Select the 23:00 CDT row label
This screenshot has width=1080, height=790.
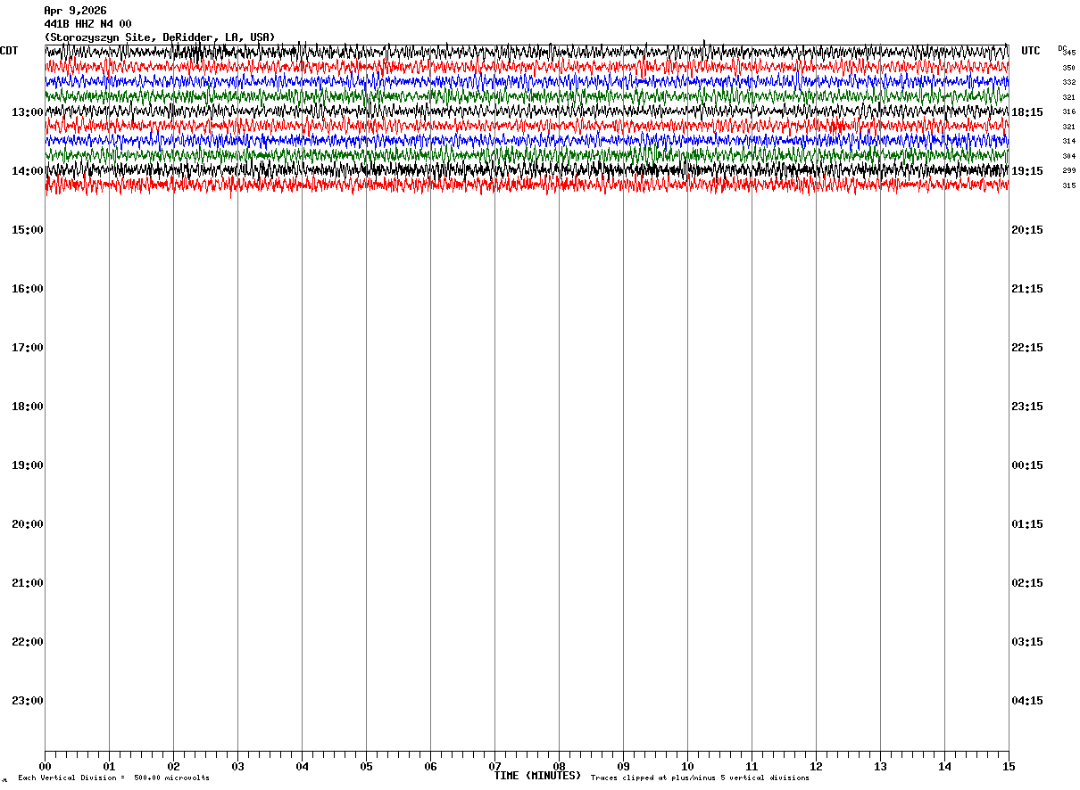click(28, 701)
